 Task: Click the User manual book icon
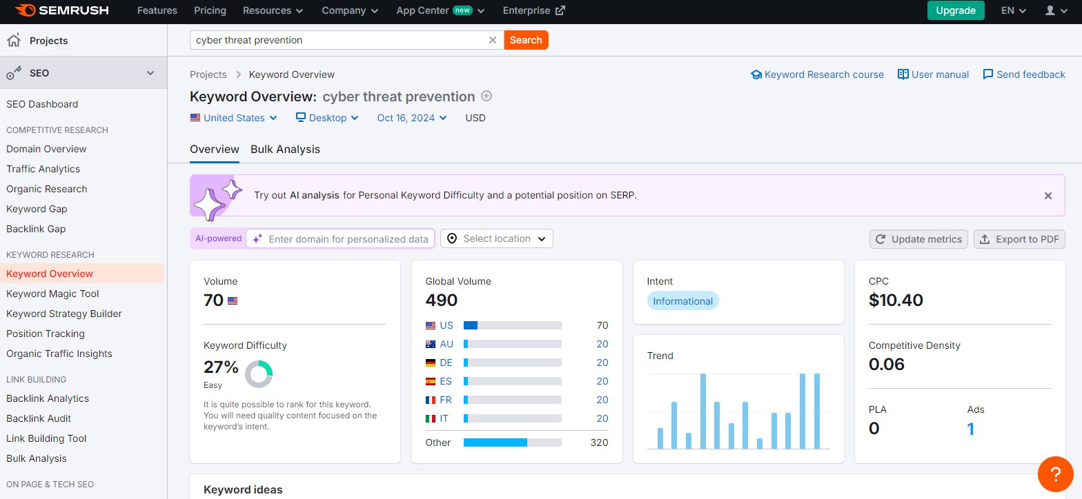(903, 74)
